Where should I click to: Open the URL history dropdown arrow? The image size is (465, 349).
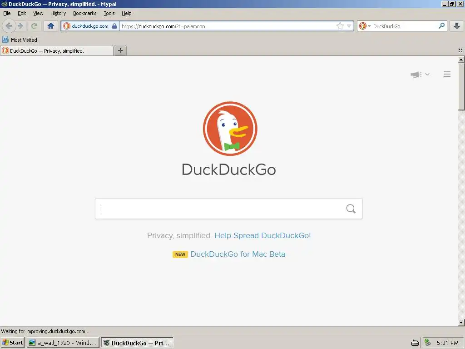point(349,26)
